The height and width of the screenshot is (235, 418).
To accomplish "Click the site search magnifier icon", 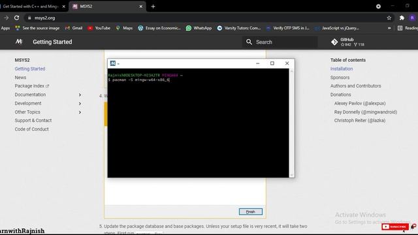I will click(249, 42).
